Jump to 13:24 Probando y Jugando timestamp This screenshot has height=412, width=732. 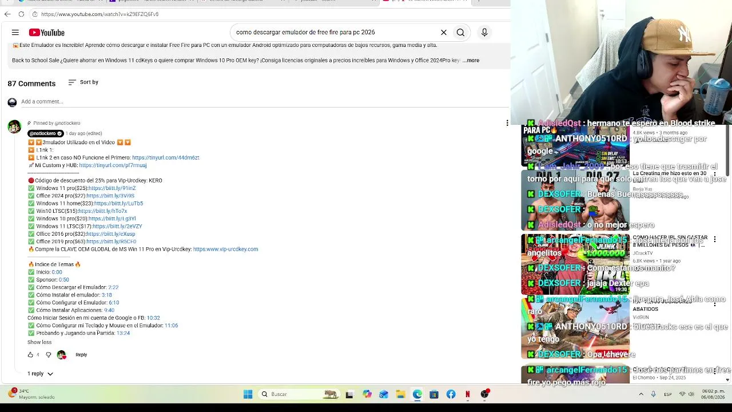(123, 333)
